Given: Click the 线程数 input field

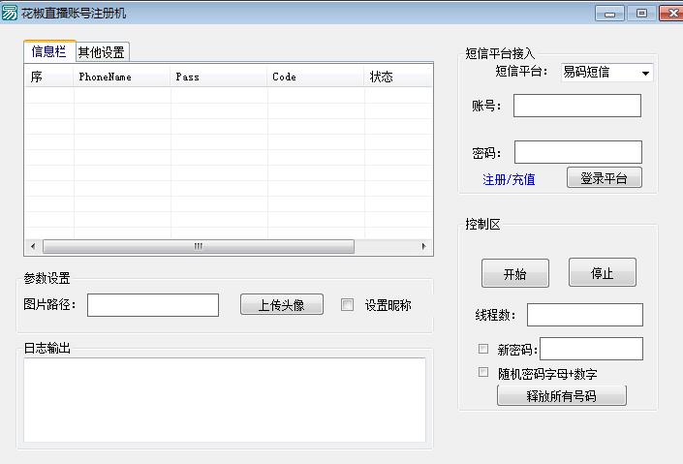Looking at the screenshot, I should (584, 315).
